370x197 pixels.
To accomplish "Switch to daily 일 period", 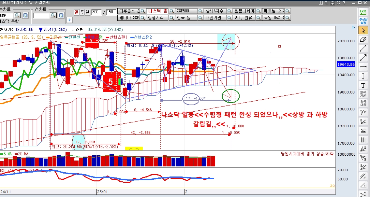I will tap(76, 12).
